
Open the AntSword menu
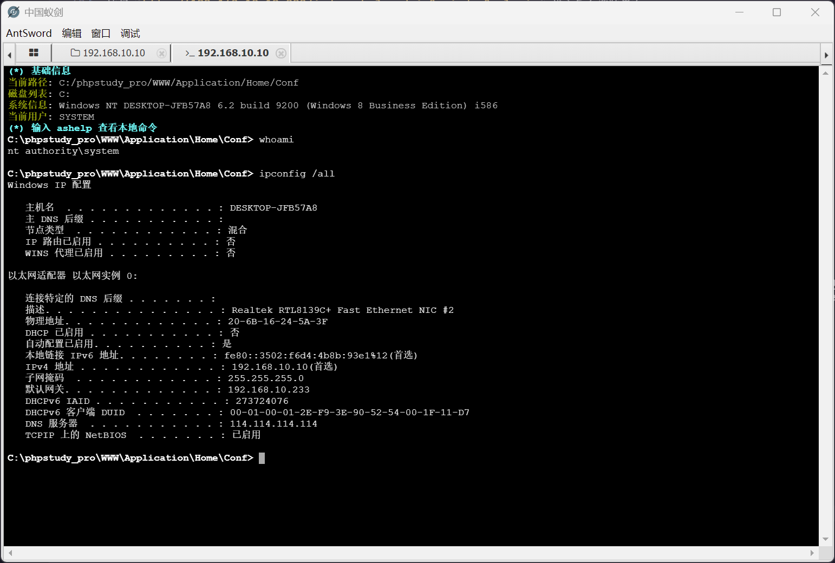pyautogui.click(x=29, y=34)
